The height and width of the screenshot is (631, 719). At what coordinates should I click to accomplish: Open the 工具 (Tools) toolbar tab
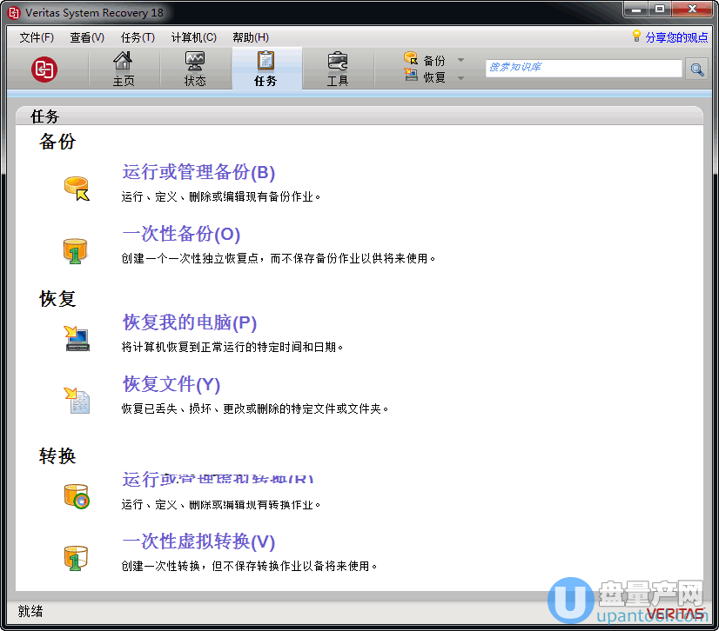tap(338, 69)
